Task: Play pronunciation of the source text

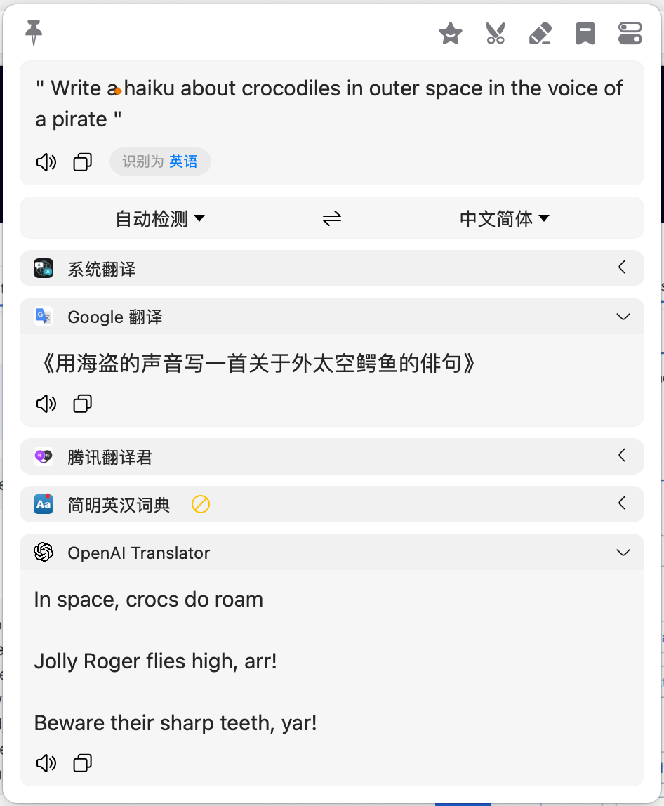Action: 46,161
